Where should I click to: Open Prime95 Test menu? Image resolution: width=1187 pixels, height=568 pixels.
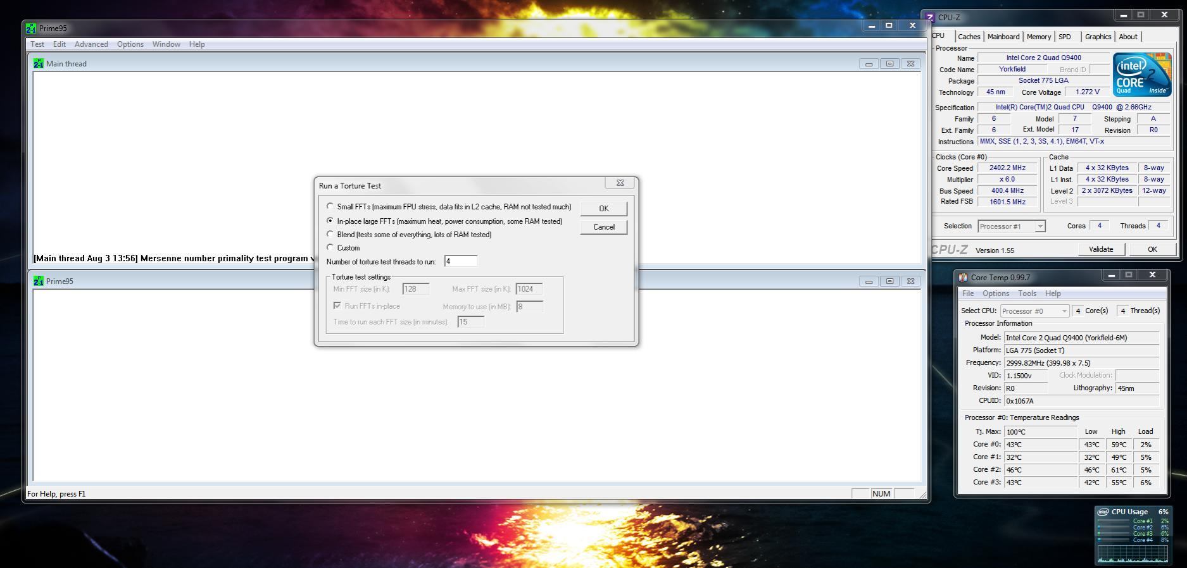(x=37, y=44)
